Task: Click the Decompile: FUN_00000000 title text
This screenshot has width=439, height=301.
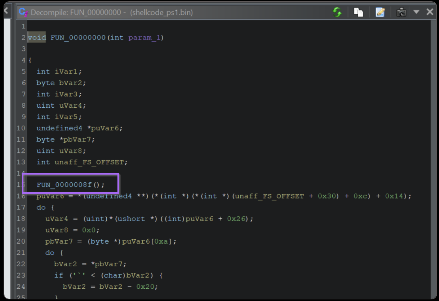Action: [x=76, y=12]
